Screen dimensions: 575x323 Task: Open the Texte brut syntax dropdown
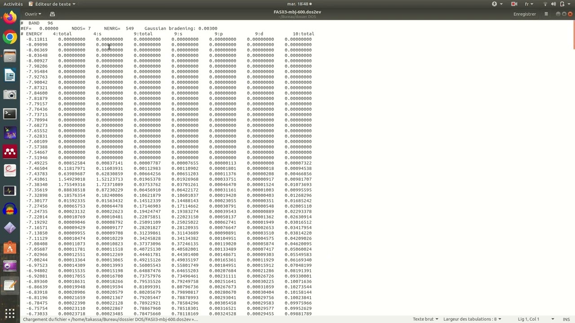(x=425, y=319)
